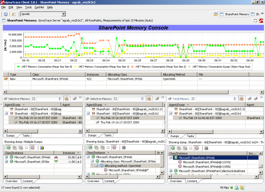Toggle the purple target icon in left panel toolbar
This screenshot has width=265, height=192.
click(32, 148)
